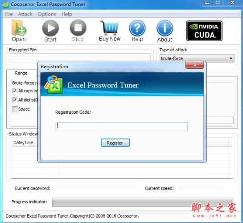Click the Stop toolbar icon
Viewport: 243px width, 223px height.
[x=78, y=28]
